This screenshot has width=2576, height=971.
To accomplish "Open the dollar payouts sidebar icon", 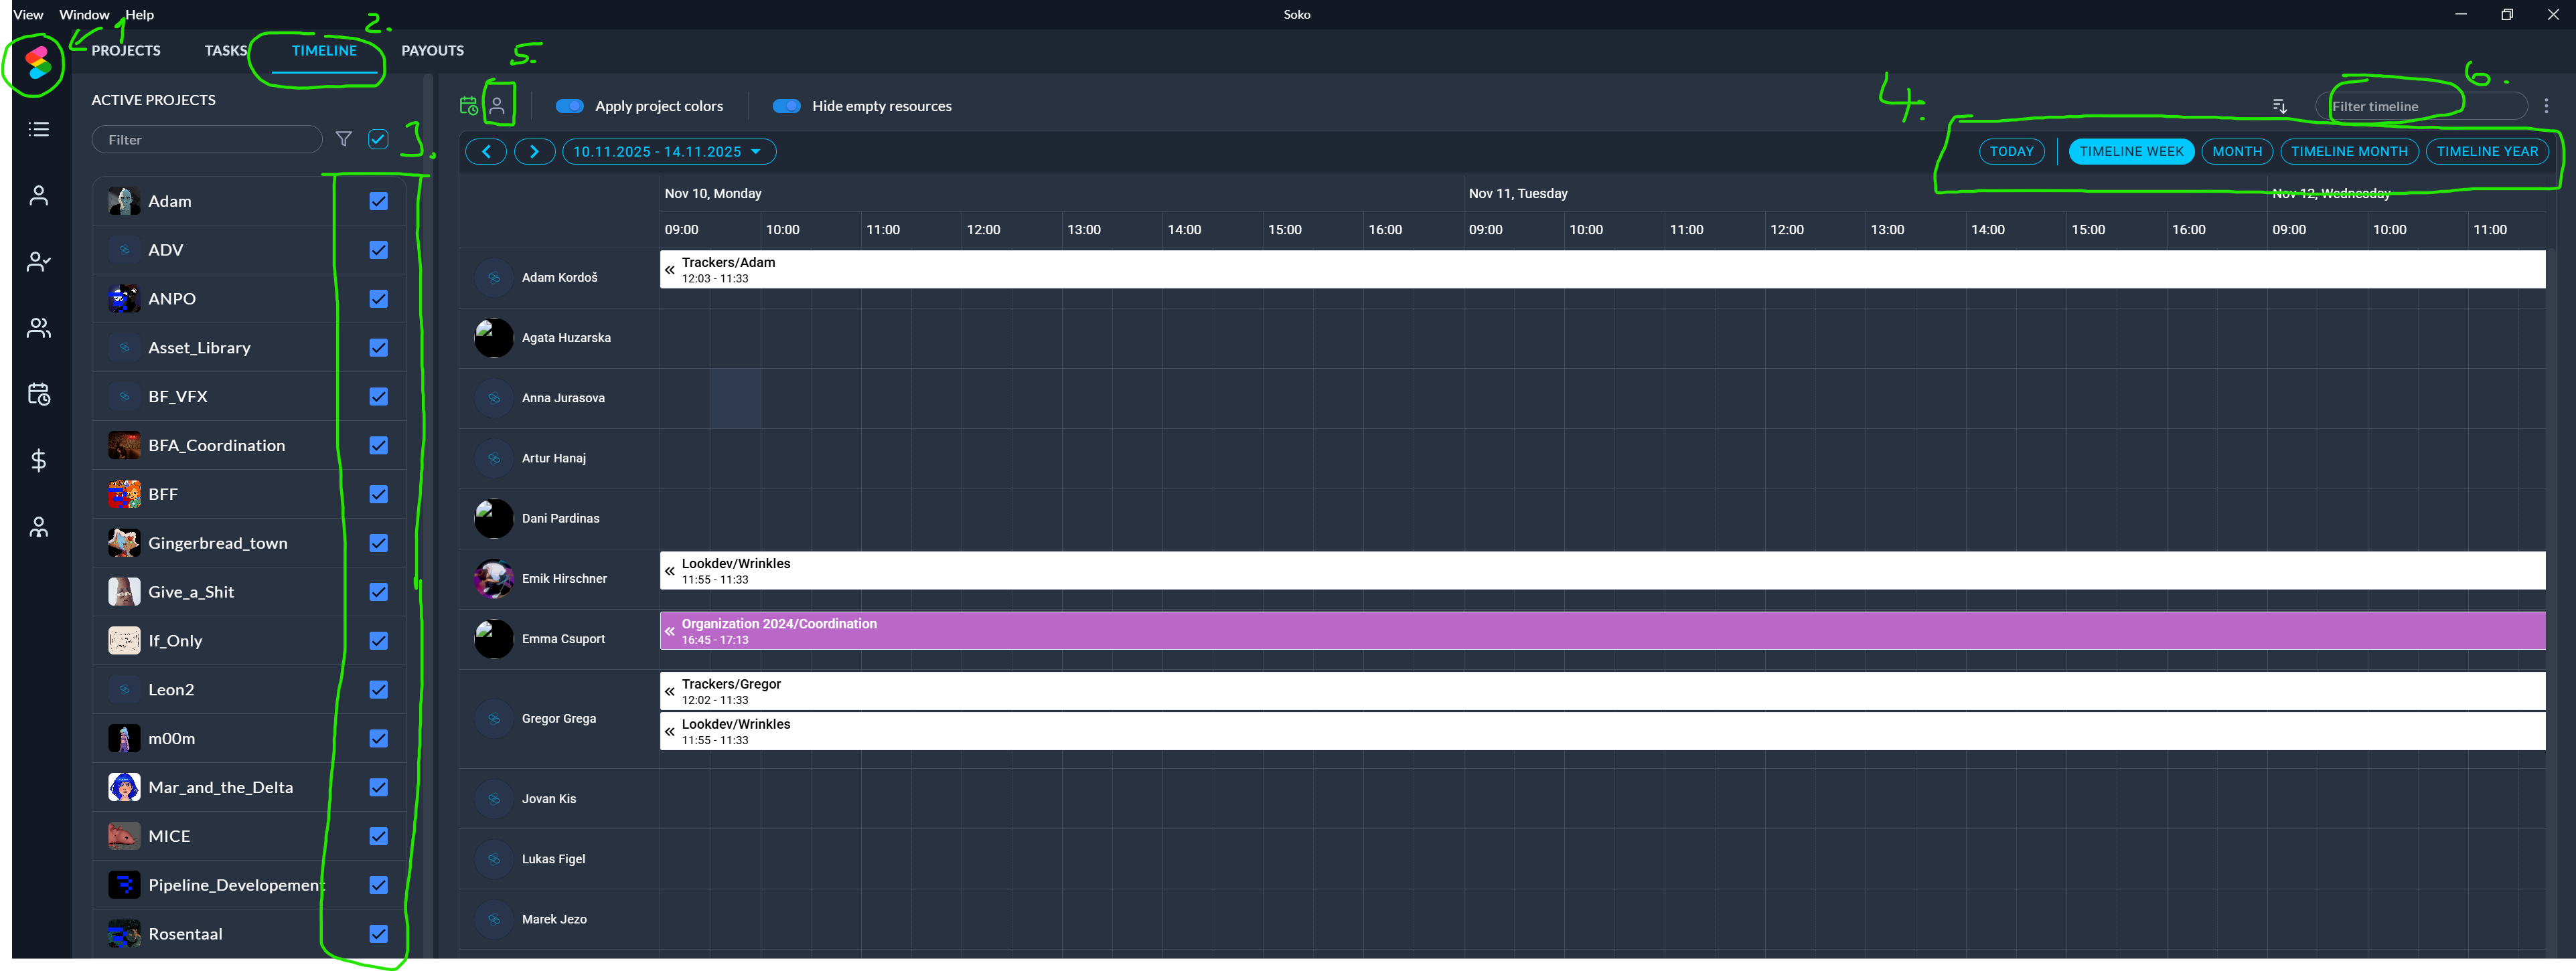I will [x=38, y=460].
